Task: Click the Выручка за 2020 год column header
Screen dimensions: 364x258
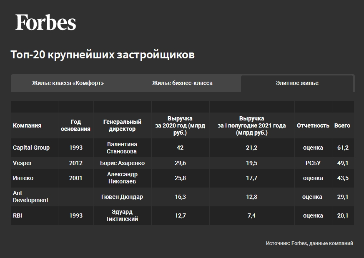Action: [x=180, y=125]
